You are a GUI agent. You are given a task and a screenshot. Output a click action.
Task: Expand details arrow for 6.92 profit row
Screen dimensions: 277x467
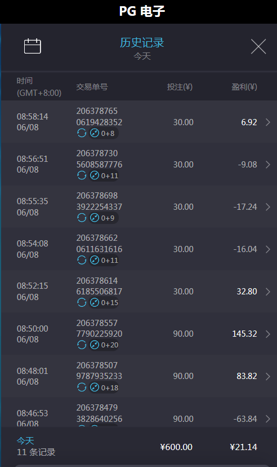[x=268, y=122]
